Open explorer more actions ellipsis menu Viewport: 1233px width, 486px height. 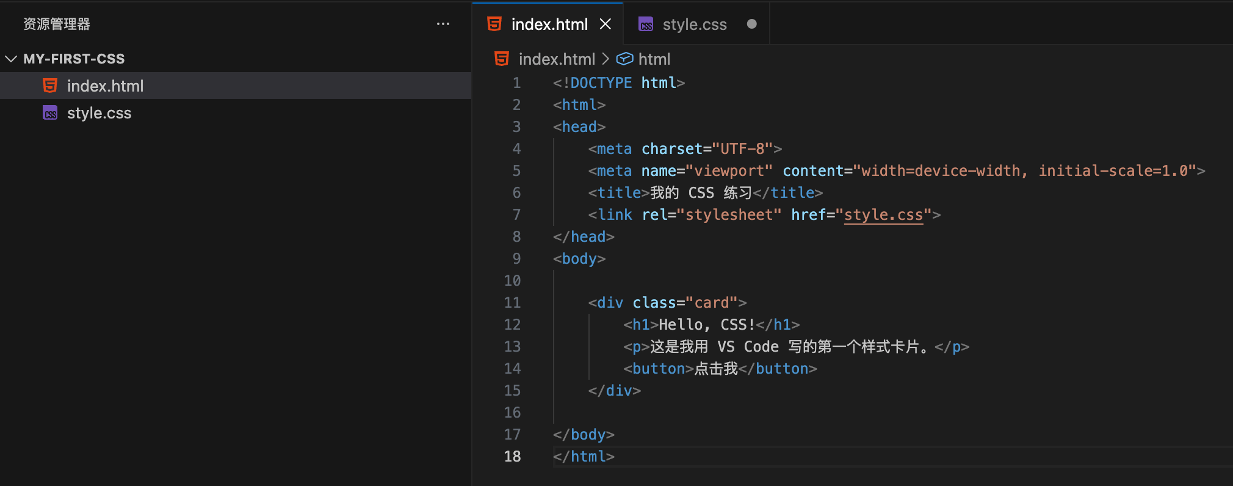coord(443,24)
